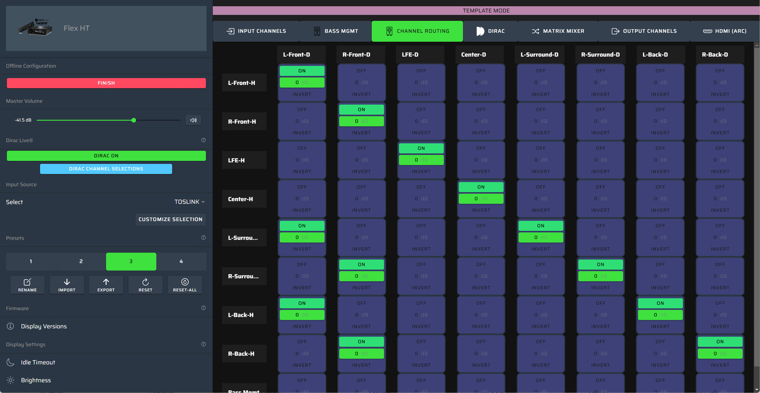Open the Presets help icon
The width and height of the screenshot is (760, 393).
[x=203, y=238]
